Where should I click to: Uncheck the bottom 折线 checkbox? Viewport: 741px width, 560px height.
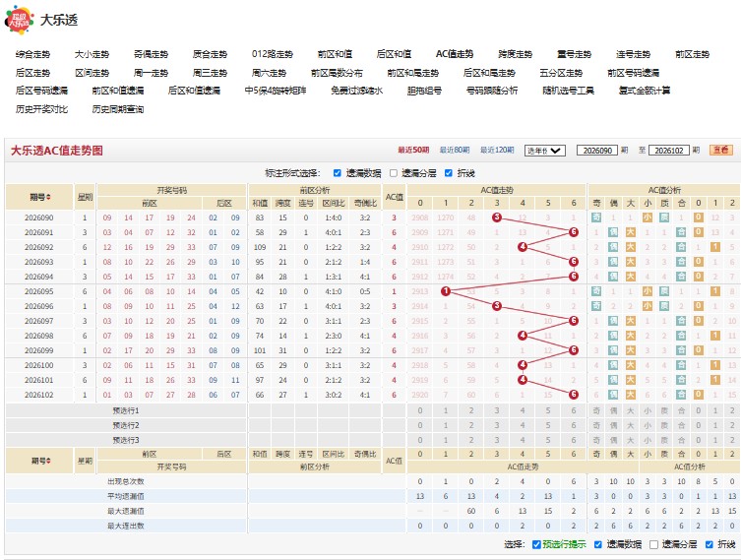(709, 545)
